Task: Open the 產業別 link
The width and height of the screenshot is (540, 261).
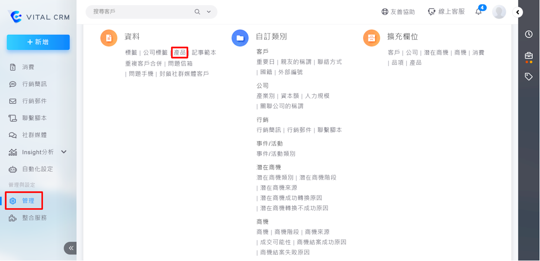Action: [x=265, y=96]
